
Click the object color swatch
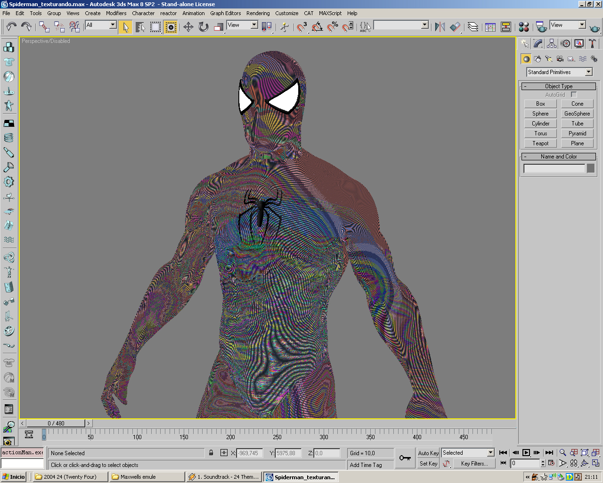tap(591, 168)
